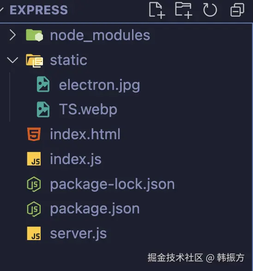Refresh the Explorer file tree

pos(210,10)
